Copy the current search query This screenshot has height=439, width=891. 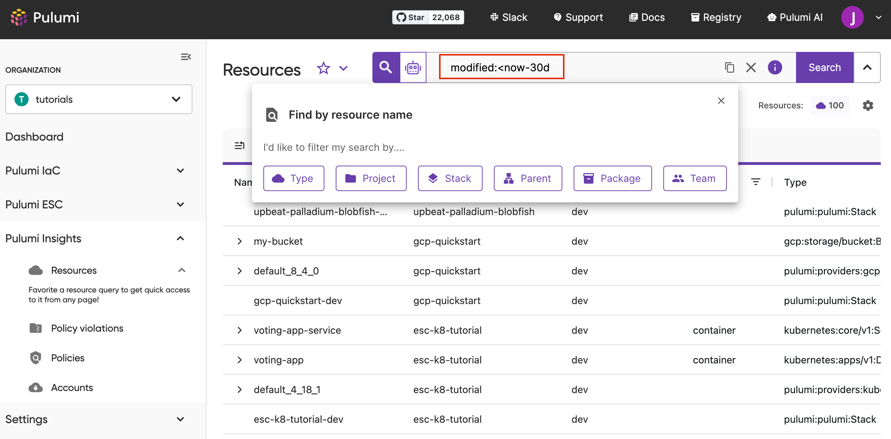(x=730, y=67)
